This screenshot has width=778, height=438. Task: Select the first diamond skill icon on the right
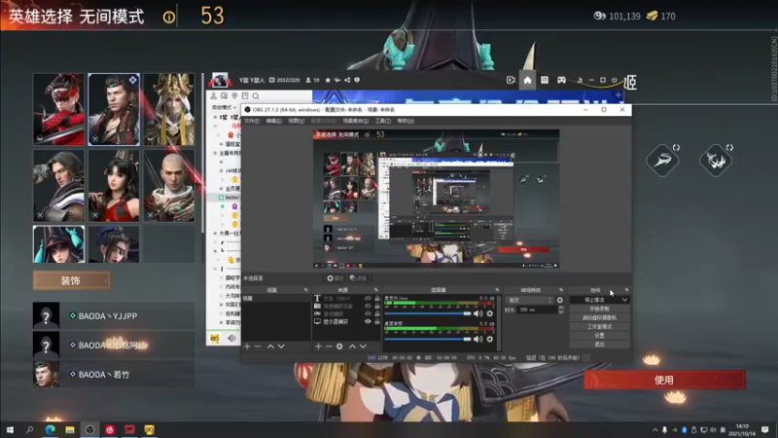coord(662,160)
